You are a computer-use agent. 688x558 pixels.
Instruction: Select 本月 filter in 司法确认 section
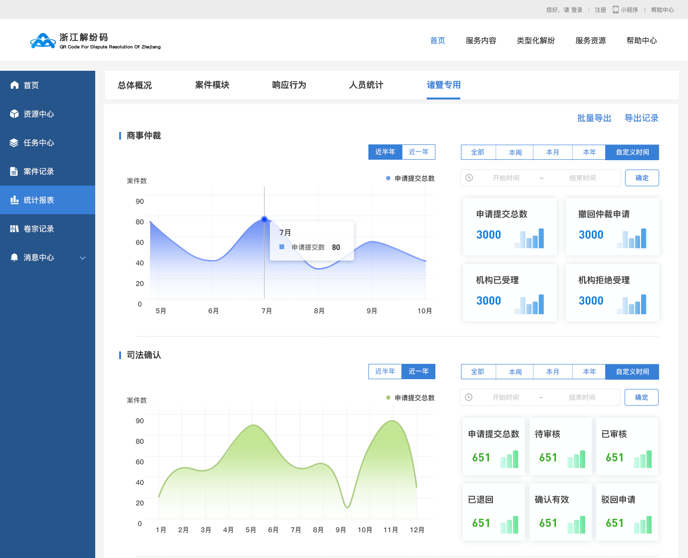[x=553, y=372]
